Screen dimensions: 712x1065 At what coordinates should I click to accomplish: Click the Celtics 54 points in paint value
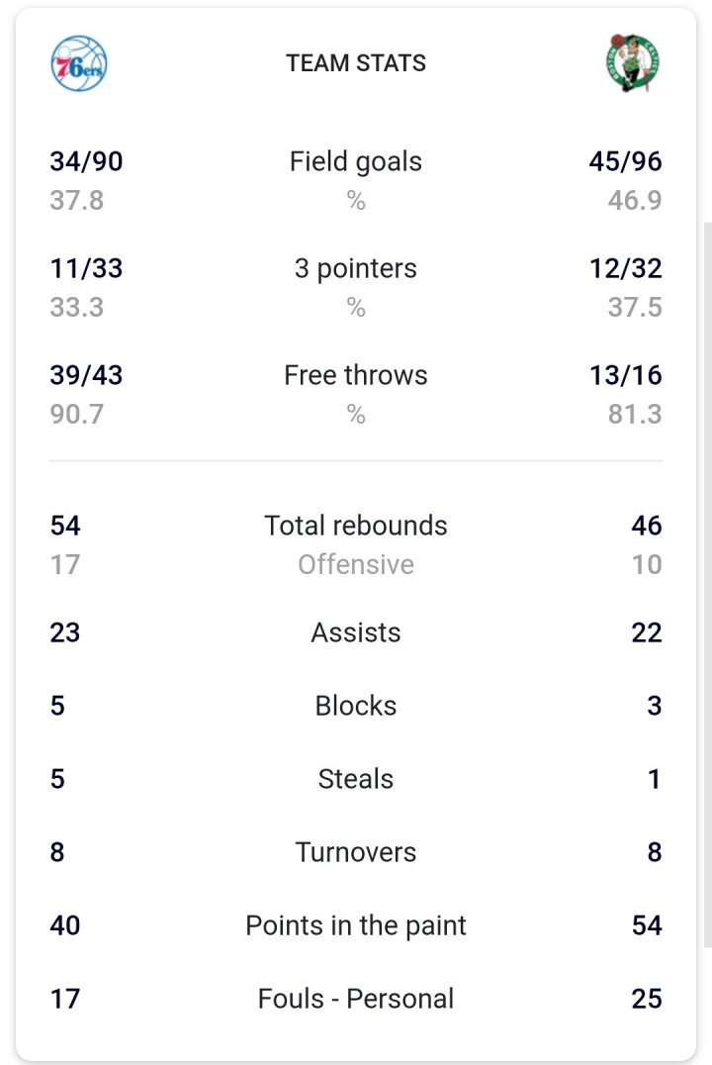[x=647, y=925]
